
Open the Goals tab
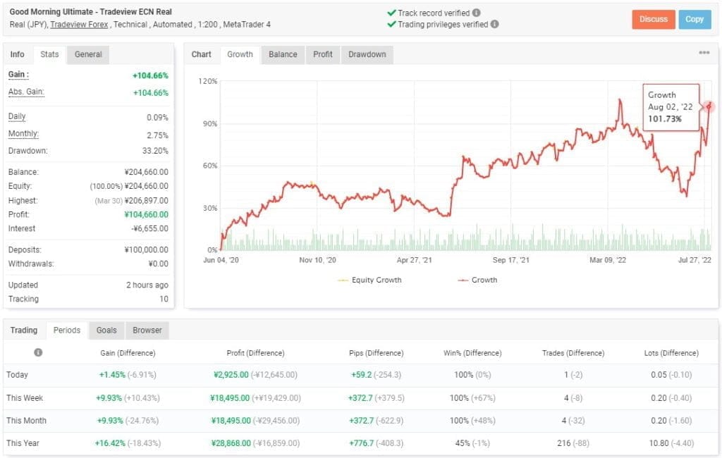(106, 330)
